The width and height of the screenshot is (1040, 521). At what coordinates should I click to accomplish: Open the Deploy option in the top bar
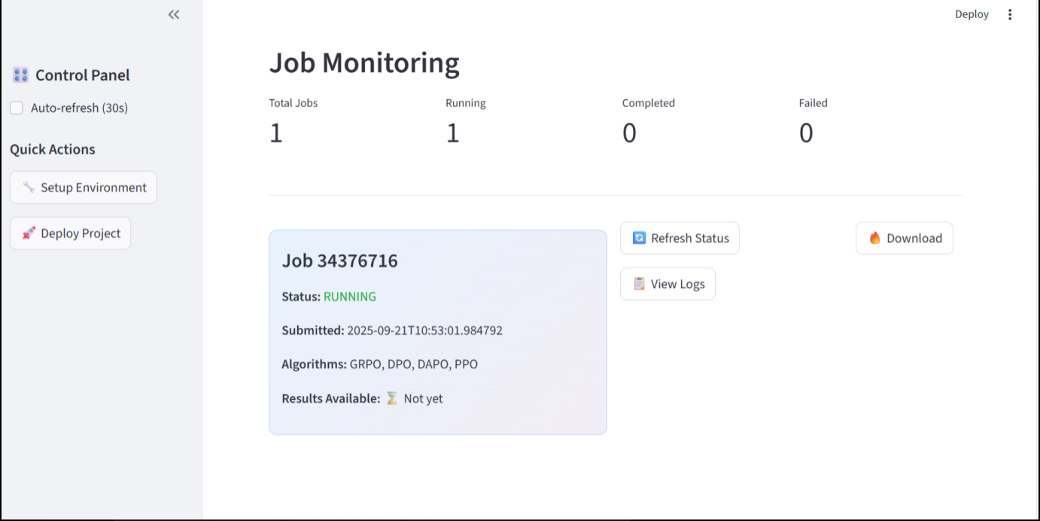tap(972, 14)
